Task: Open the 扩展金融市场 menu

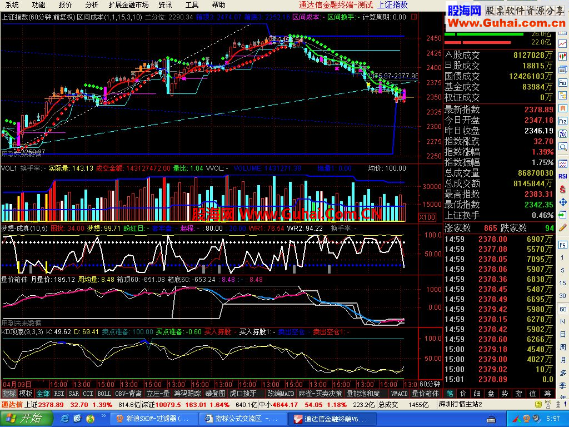Action: (x=128, y=4)
